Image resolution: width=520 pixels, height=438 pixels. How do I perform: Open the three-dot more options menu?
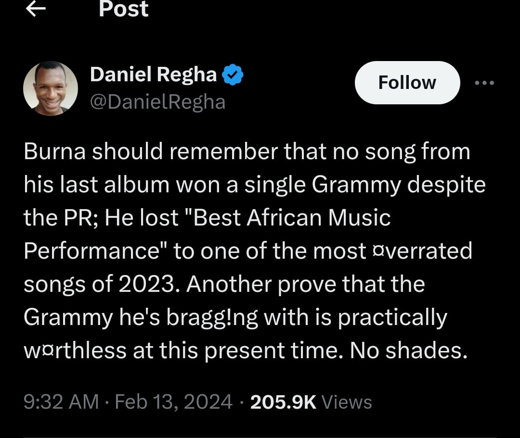[484, 83]
